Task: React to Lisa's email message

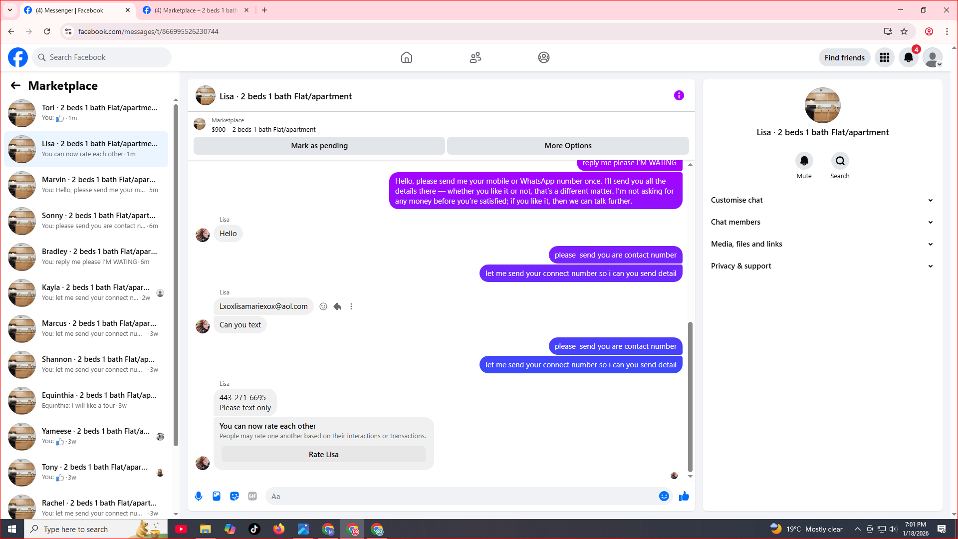Action: tap(323, 306)
